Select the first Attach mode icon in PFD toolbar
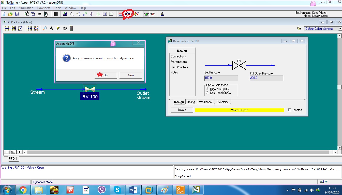Screen dimensions: 342x195 [x=7, y=28]
